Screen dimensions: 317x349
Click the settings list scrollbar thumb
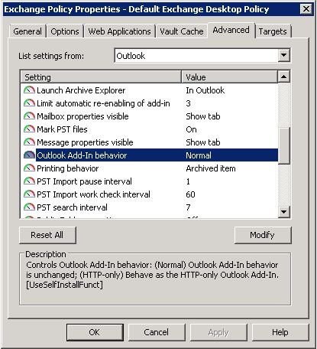pyautogui.click(x=284, y=145)
